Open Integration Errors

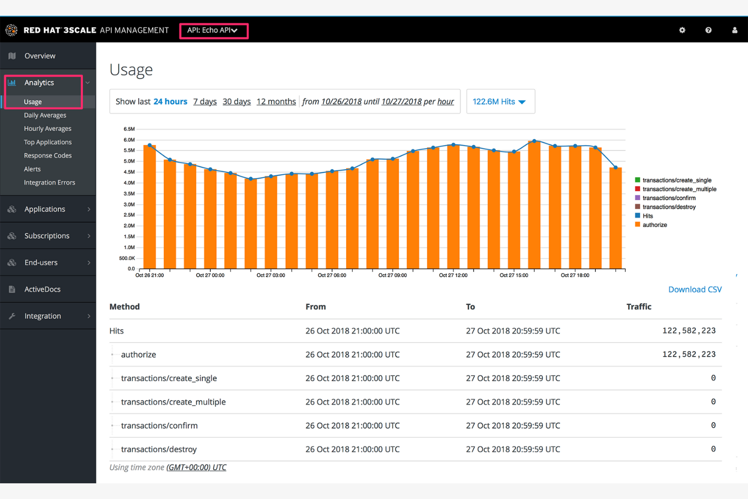[x=50, y=183]
